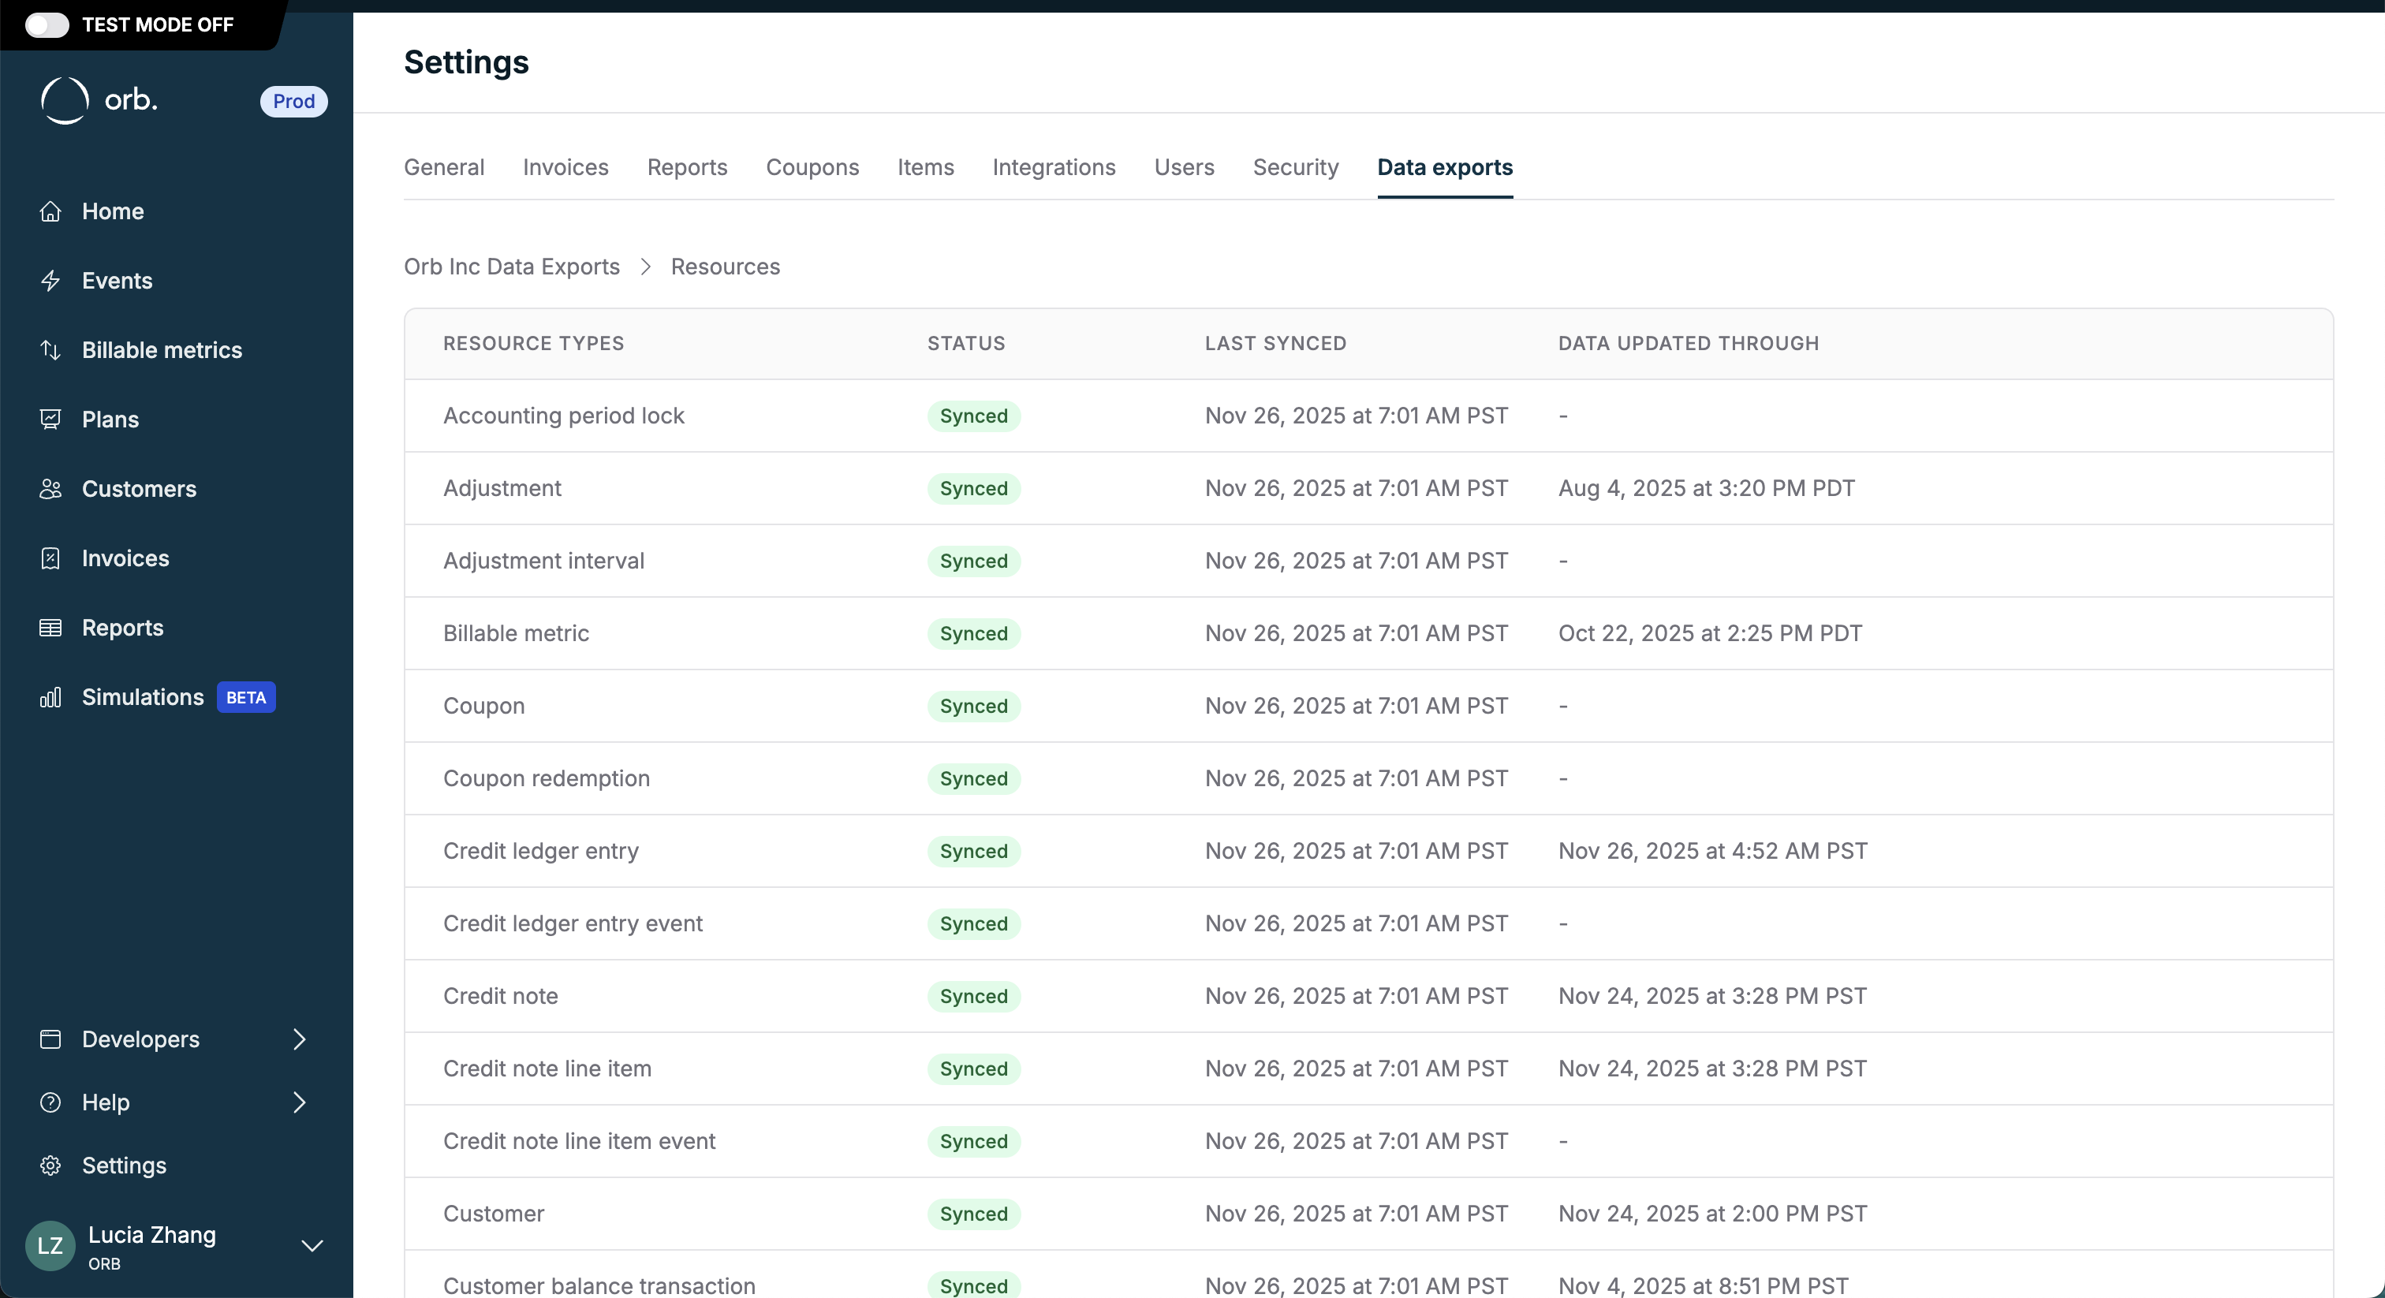Click the Simulations bar chart icon
This screenshot has width=2385, height=1298.
[50, 697]
